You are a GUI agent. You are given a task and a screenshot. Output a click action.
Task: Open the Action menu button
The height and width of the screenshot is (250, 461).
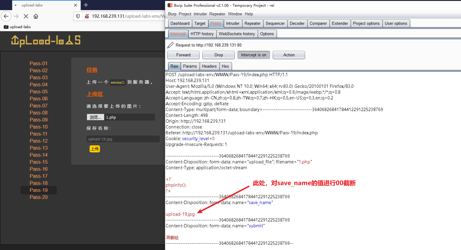coord(289,55)
